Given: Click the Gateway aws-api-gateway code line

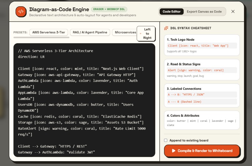Looking at the screenshot, I should tap(77, 75).
